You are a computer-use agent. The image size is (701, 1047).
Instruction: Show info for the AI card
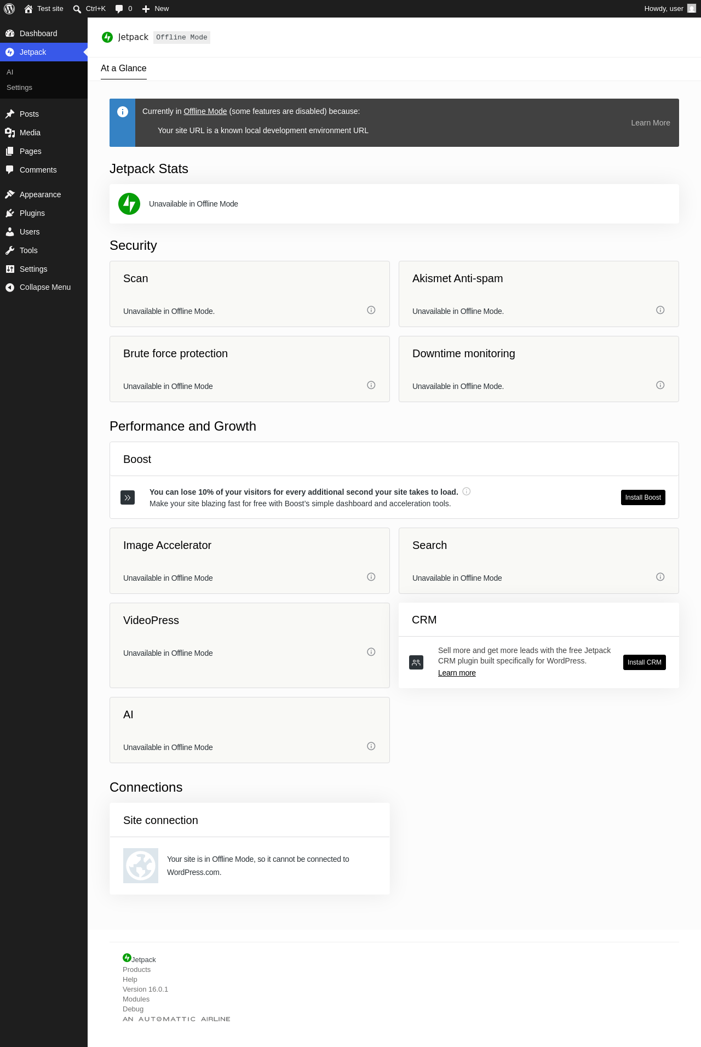point(371,746)
